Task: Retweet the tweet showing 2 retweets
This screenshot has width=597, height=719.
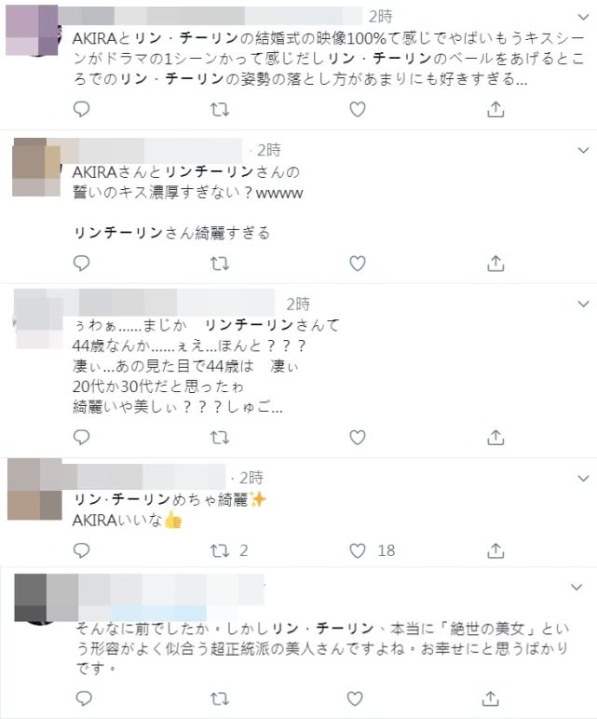Action: pos(220,550)
